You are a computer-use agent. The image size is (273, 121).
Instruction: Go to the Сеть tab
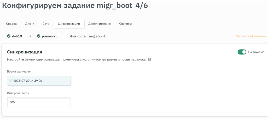pyautogui.click(x=46, y=24)
